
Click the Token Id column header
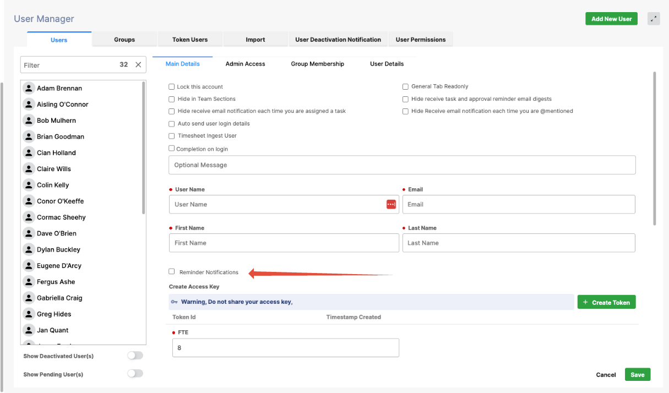click(x=184, y=317)
